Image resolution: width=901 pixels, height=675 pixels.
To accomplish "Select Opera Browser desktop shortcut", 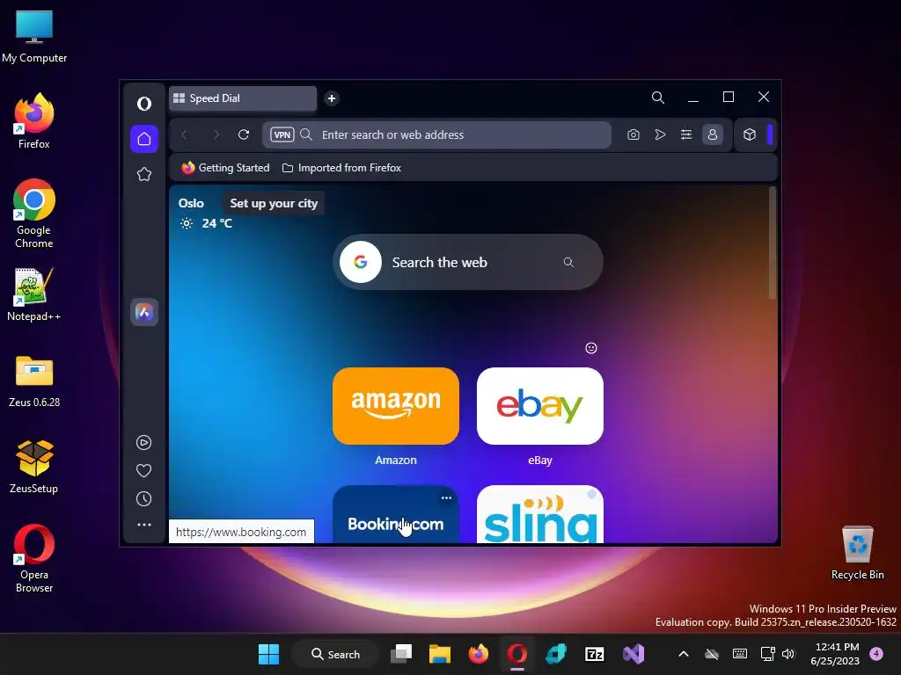I will 34,558.
